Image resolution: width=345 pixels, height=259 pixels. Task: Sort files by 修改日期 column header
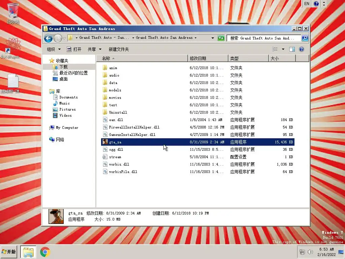pos(208,58)
